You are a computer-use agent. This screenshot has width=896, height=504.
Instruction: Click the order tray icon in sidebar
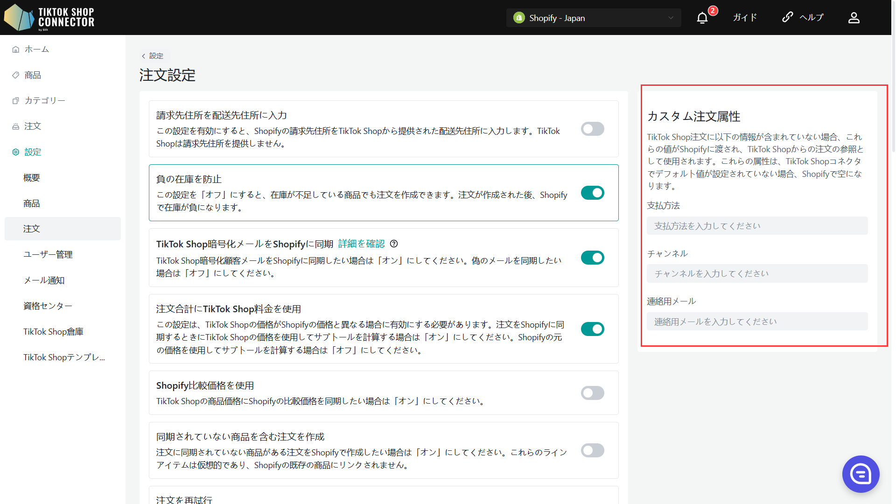click(x=16, y=126)
